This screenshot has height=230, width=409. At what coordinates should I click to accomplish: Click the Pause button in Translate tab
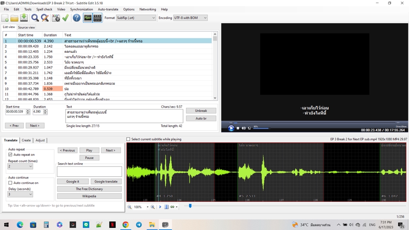pos(89,158)
